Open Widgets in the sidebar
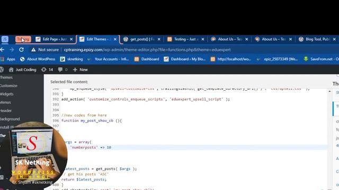The width and height of the screenshot is (339, 190). (7, 94)
